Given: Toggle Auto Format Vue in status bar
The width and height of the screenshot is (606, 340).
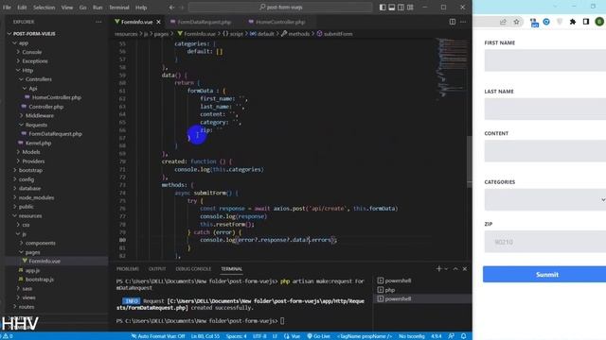Looking at the screenshot, I should [158, 336].
